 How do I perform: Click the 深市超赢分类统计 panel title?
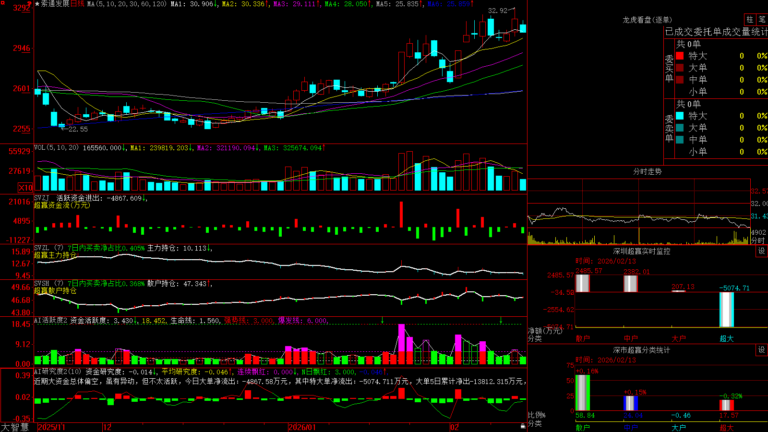click(641, 350)
